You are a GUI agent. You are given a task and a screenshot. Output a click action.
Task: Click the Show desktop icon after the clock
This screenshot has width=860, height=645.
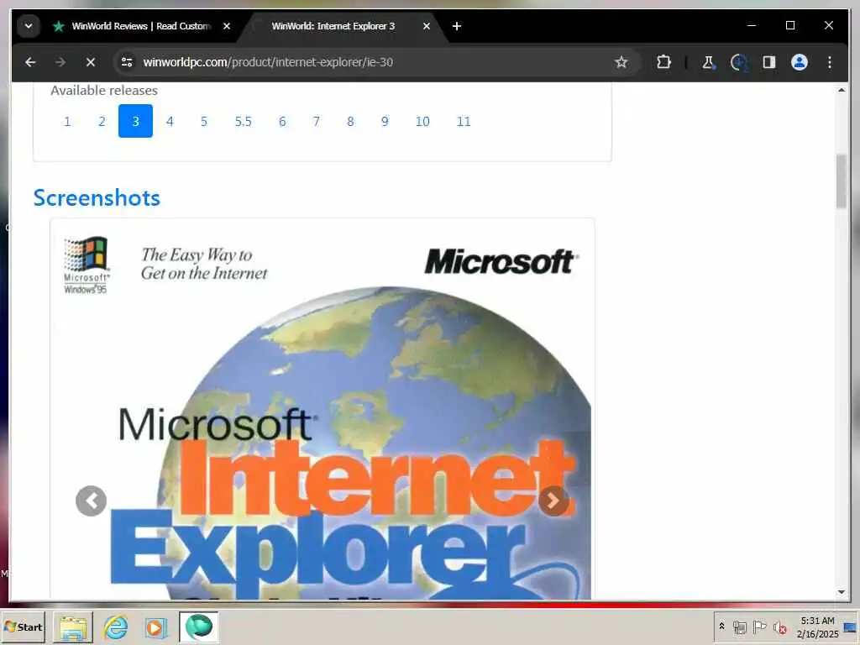pos(851,627)
